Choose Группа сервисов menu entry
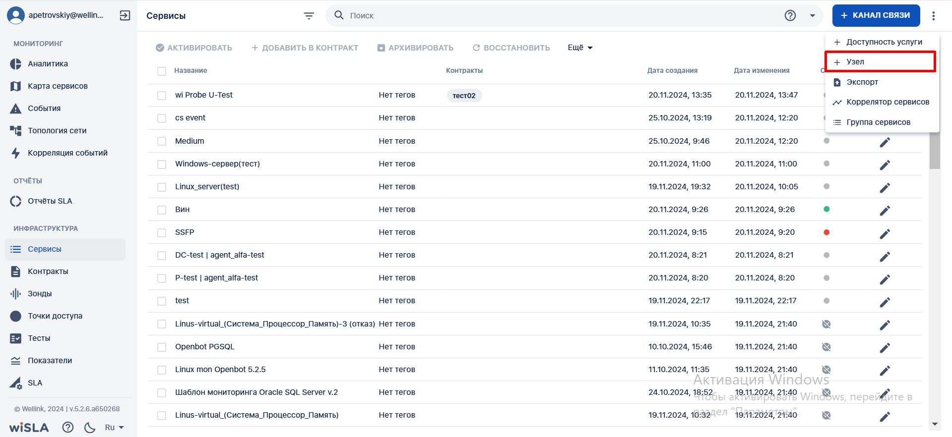952x437 pixels. click(x=882, y=122)
